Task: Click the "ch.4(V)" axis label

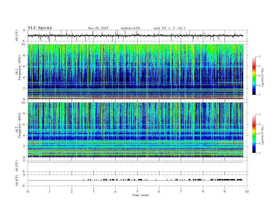Action: point(16,180)
